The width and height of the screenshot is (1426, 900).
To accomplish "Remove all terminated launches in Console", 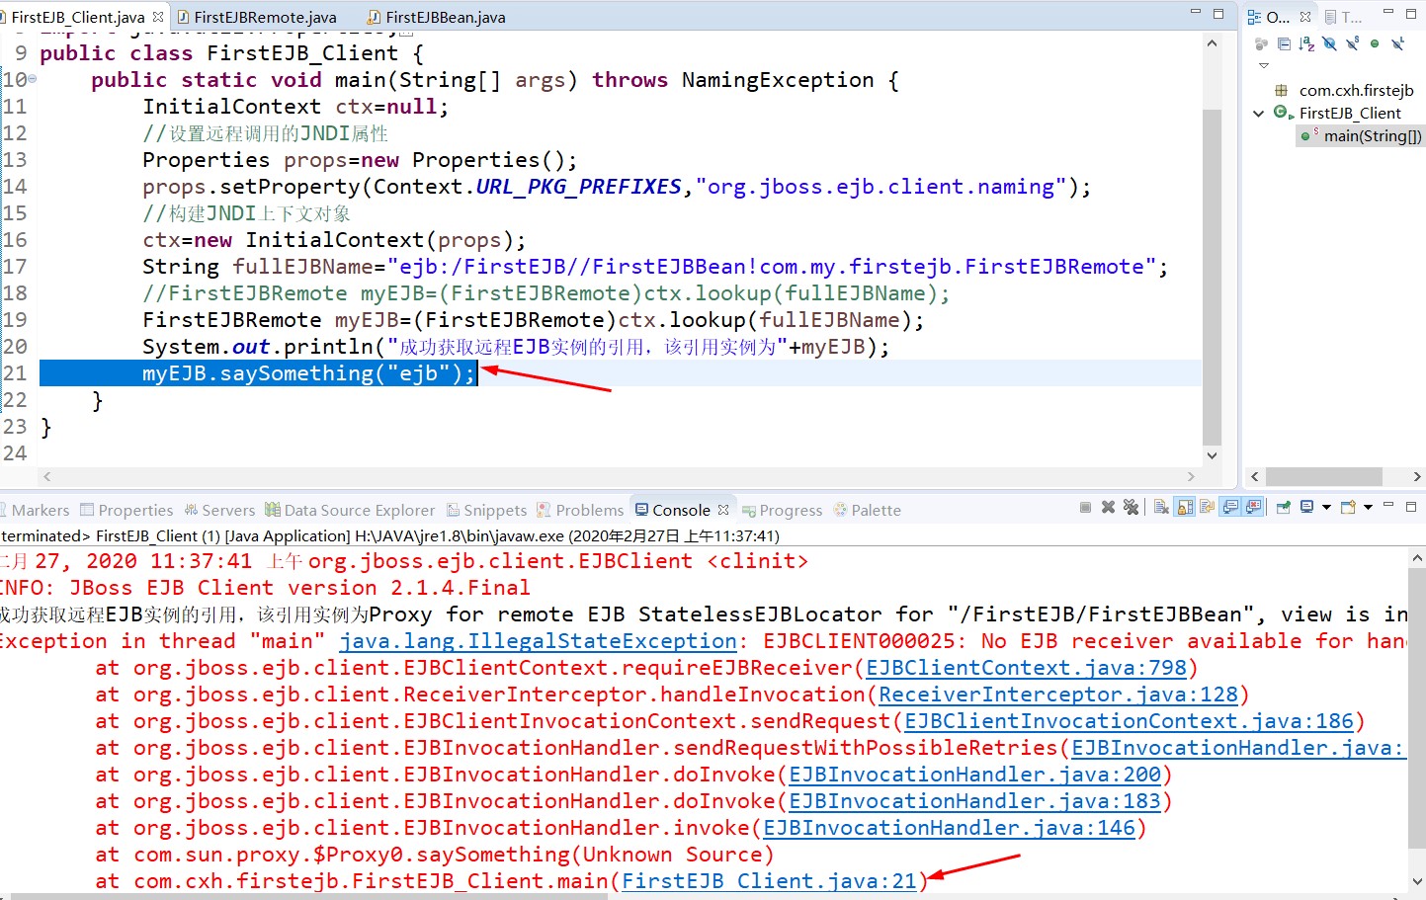I will (x=1132, y=507).
